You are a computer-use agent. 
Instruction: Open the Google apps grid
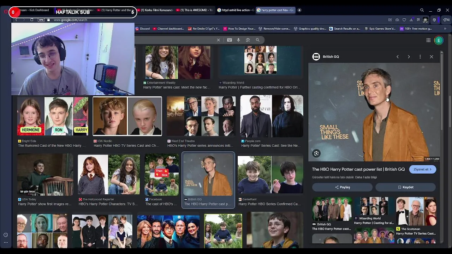[x=428, y=40]
